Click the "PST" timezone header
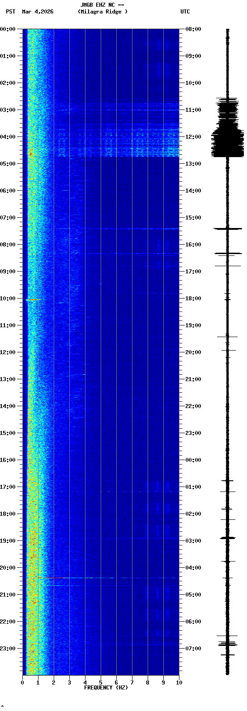Viewport: 247px width, 711px height. tap(10, 12)
